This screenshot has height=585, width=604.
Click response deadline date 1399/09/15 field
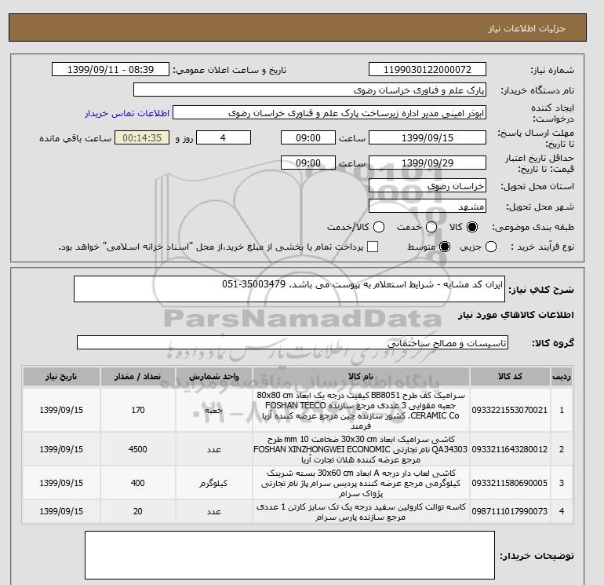(x=428, y=137)
